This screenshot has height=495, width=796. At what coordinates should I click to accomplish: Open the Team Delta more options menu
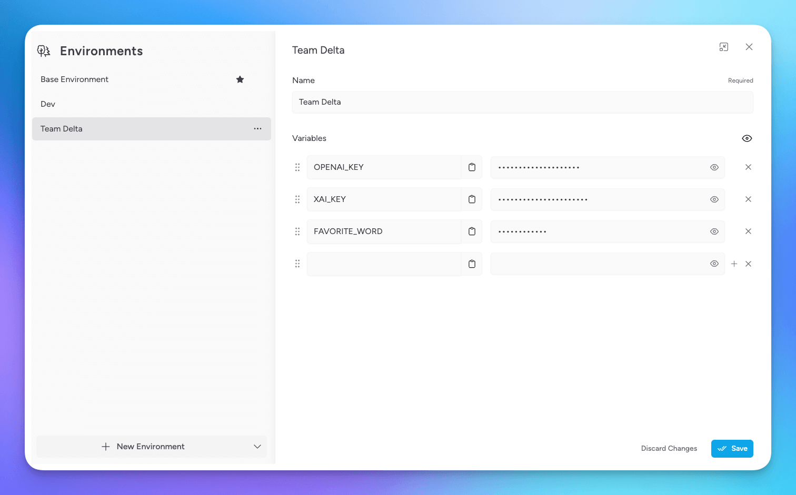(x=257, y=129)
